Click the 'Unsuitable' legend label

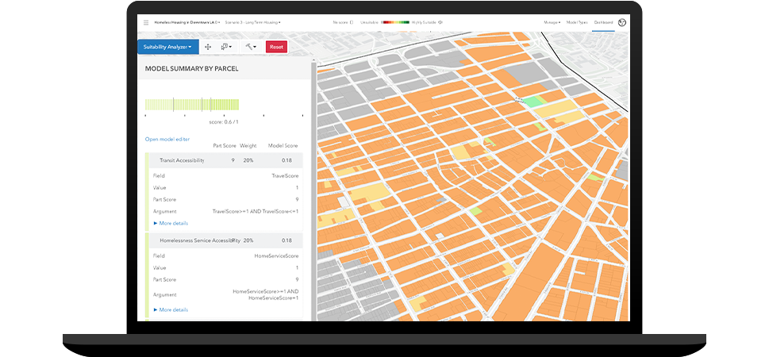click(x=369, y=22)
